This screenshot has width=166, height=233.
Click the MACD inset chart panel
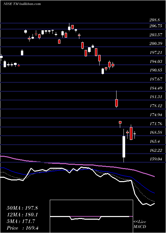tap(91, 216)
